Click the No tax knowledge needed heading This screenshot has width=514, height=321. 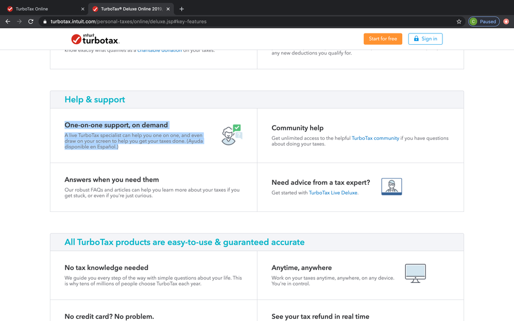tap(106, 267)
